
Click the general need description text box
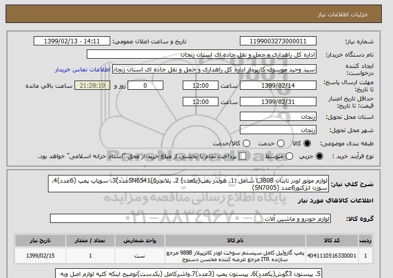188,184
